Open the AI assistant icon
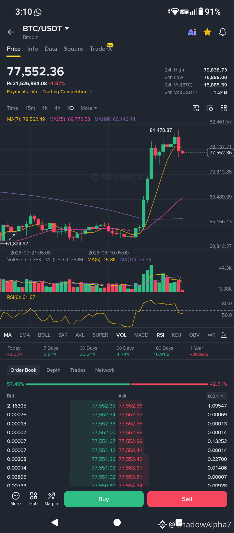The height and width of the screenshot is (533, 234). (192, 32)
